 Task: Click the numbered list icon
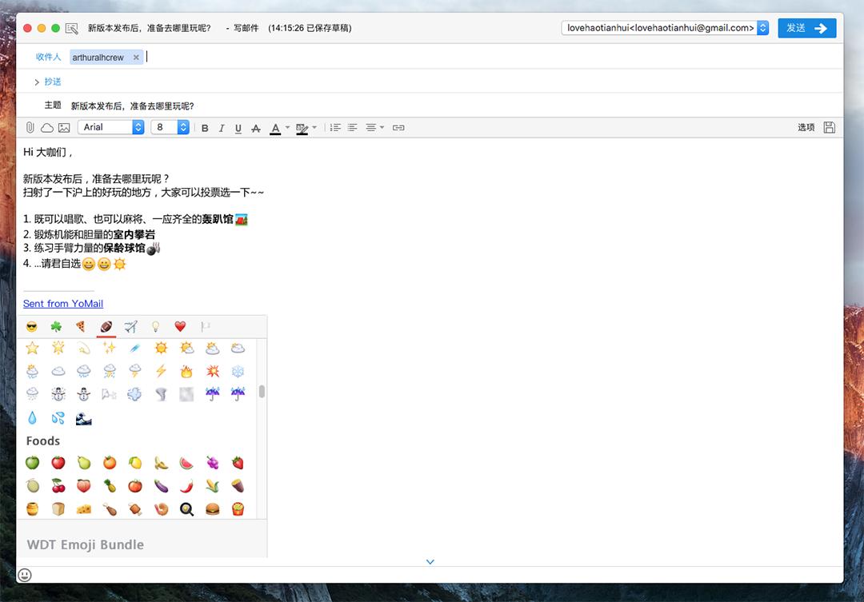coord(335,128)
